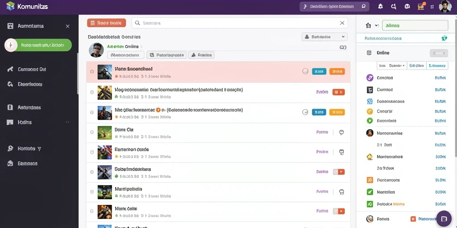Screen dimensions: 457x228
Task: Toggle the green pill switch in sidebar
Action: (38, 45)
